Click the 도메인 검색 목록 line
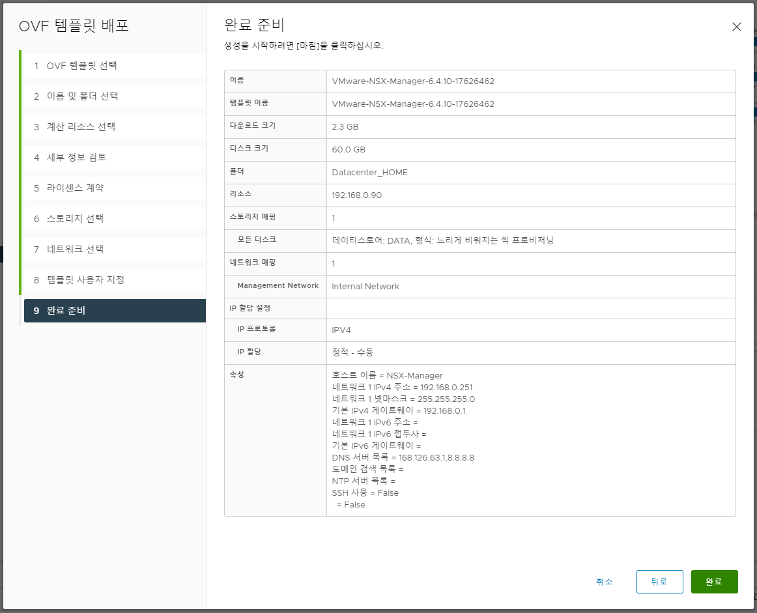757x613 pixels. click(367, 469)
